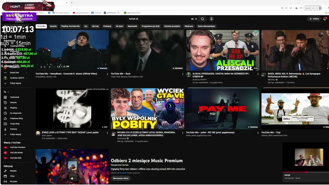Focus the YouTube search field

159,19
